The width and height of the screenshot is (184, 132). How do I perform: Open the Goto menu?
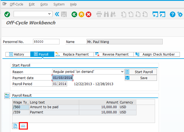(x=44, y=4)
